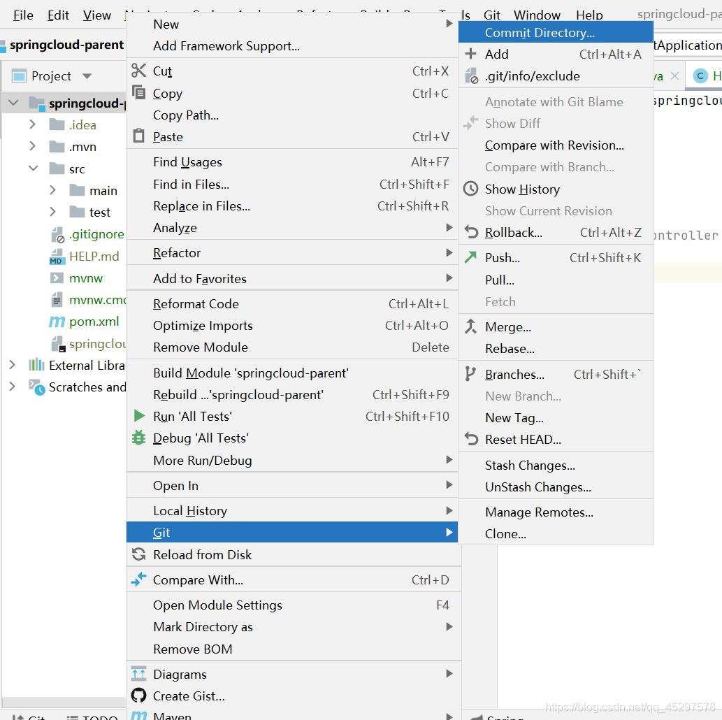Choose Stash Changes in Git submenu
722x720 pixels.
[x=530, y=465]
